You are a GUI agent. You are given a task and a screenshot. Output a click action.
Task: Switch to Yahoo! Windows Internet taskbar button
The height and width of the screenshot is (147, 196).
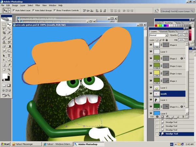(57, 144)
